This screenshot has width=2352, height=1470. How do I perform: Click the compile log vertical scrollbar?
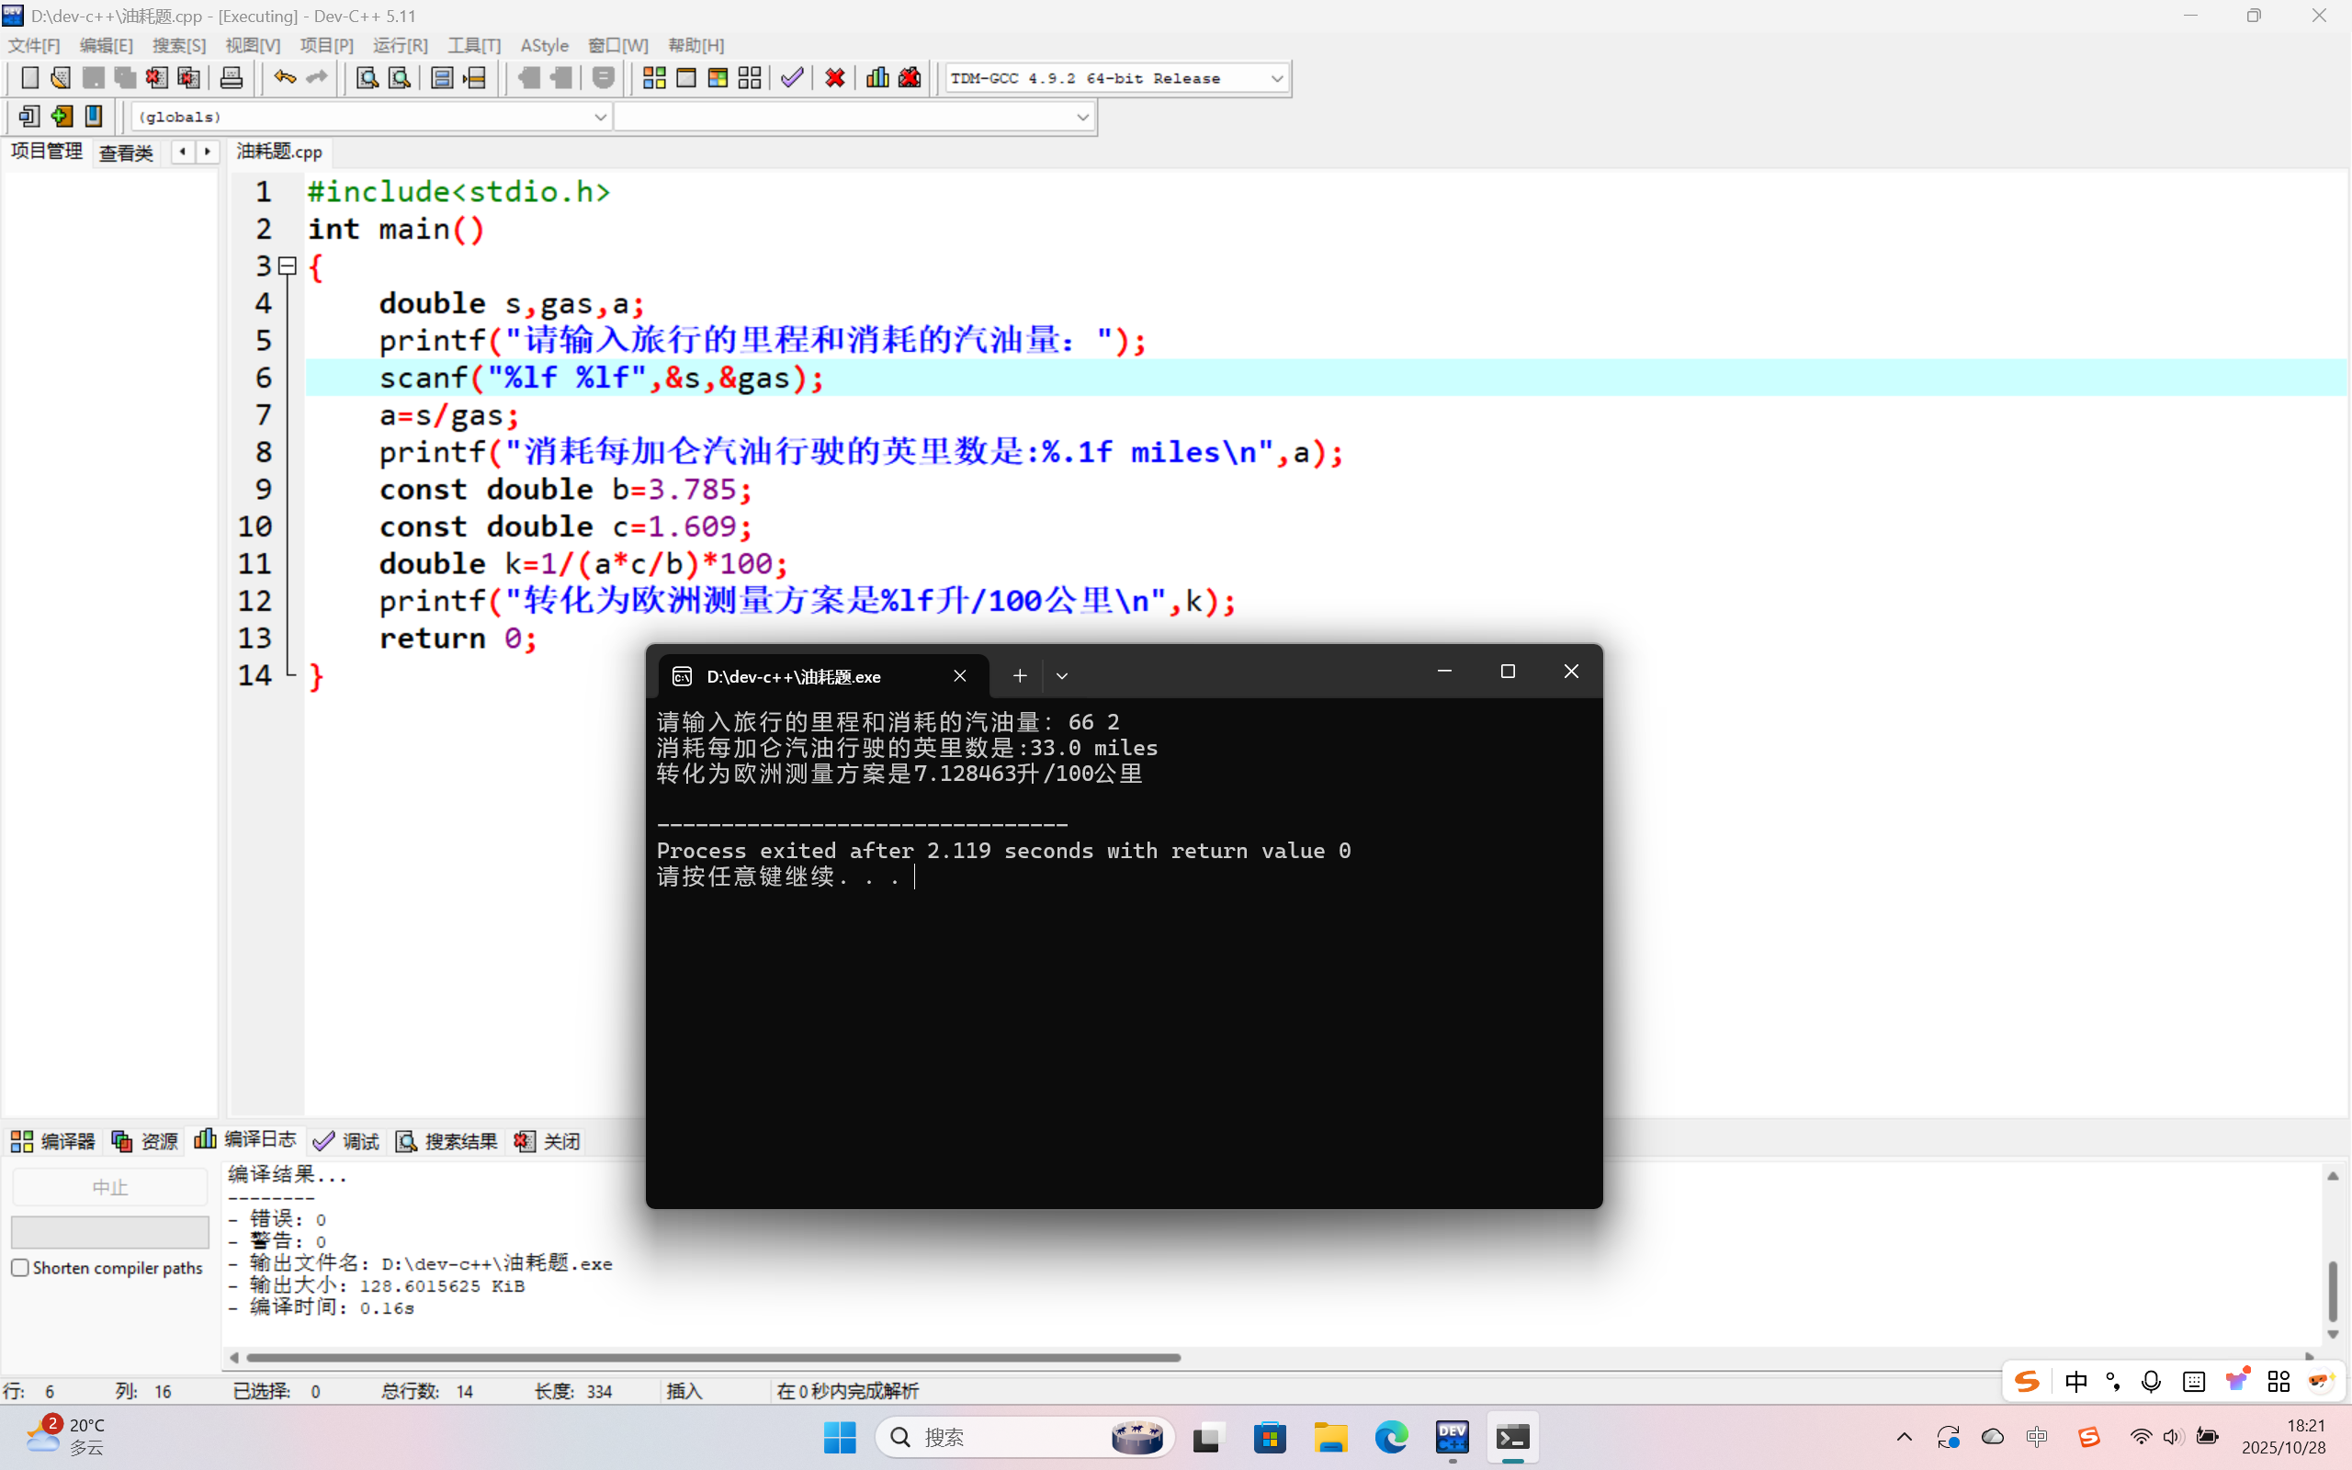pyautogui.click(x=2332, y=1289)
